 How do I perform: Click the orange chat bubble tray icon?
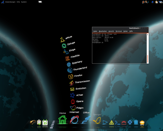click(x=143, y=2)
